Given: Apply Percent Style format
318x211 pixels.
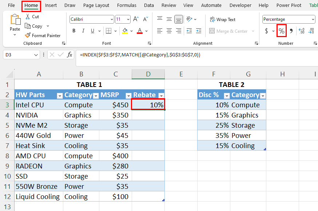Looking at the screenshot, I should point(282,31).
